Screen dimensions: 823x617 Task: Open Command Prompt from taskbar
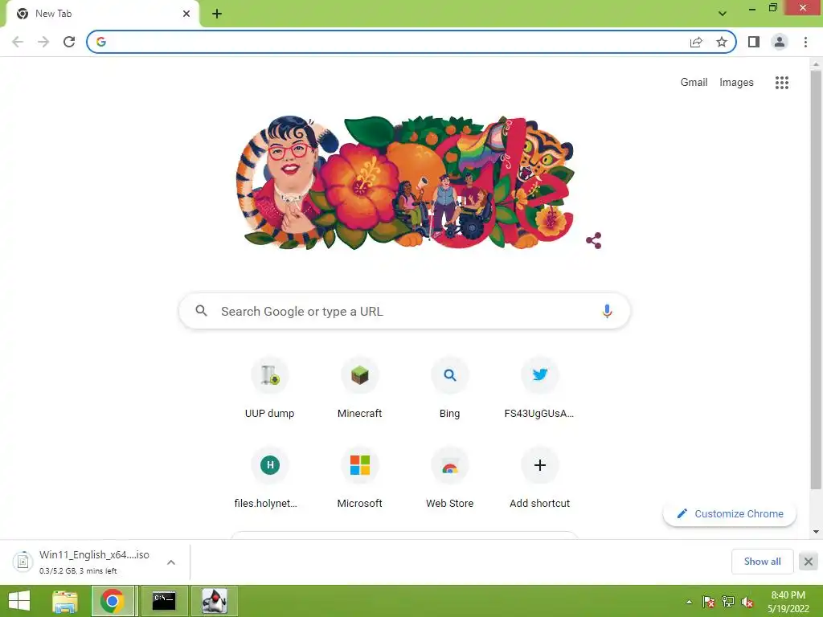(x=164, y=601)
